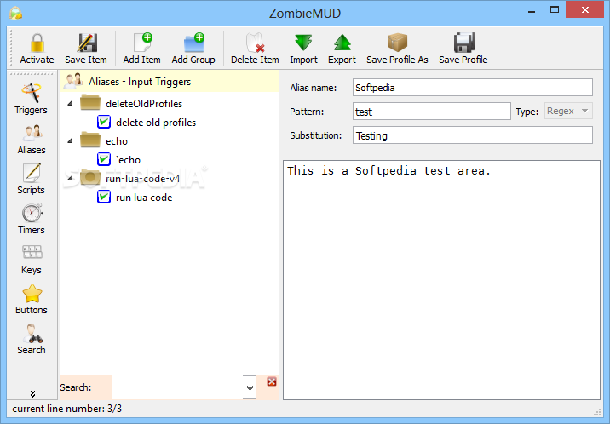610x424 pixels.
Task: Open the Search box dropdown arrow
Action: [x=250, y=387]
